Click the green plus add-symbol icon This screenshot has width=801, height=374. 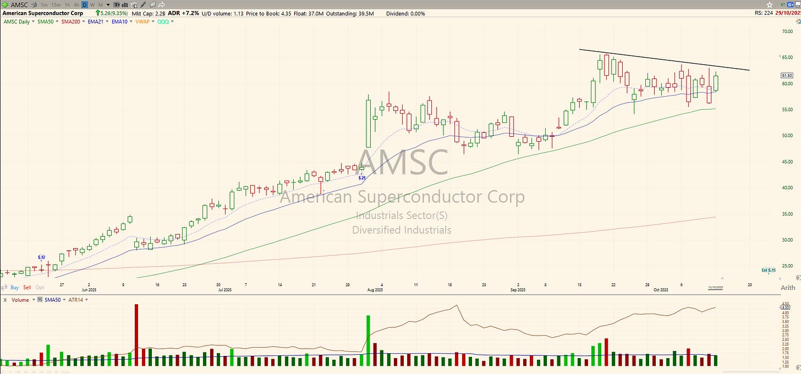(6, 4)
